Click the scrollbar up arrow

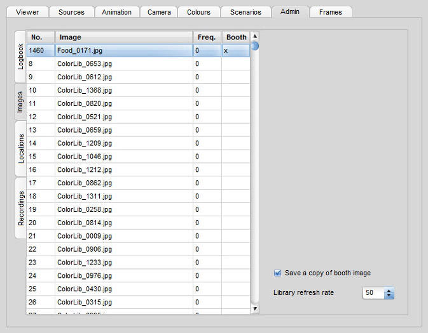[x=255, y=36]
